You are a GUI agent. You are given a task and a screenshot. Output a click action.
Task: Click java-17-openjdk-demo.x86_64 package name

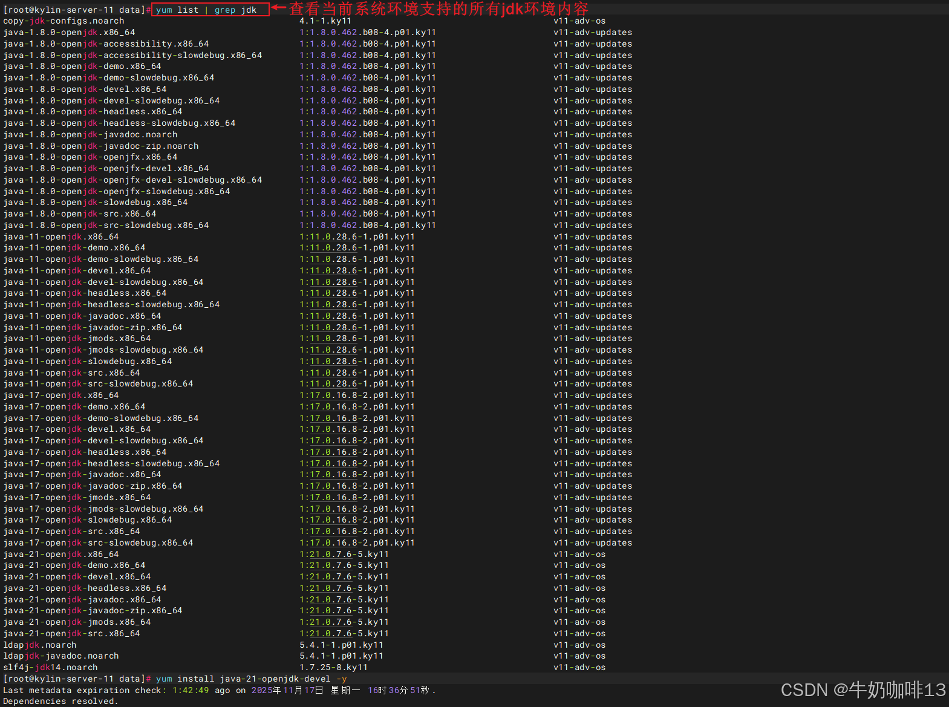[74, 406]
